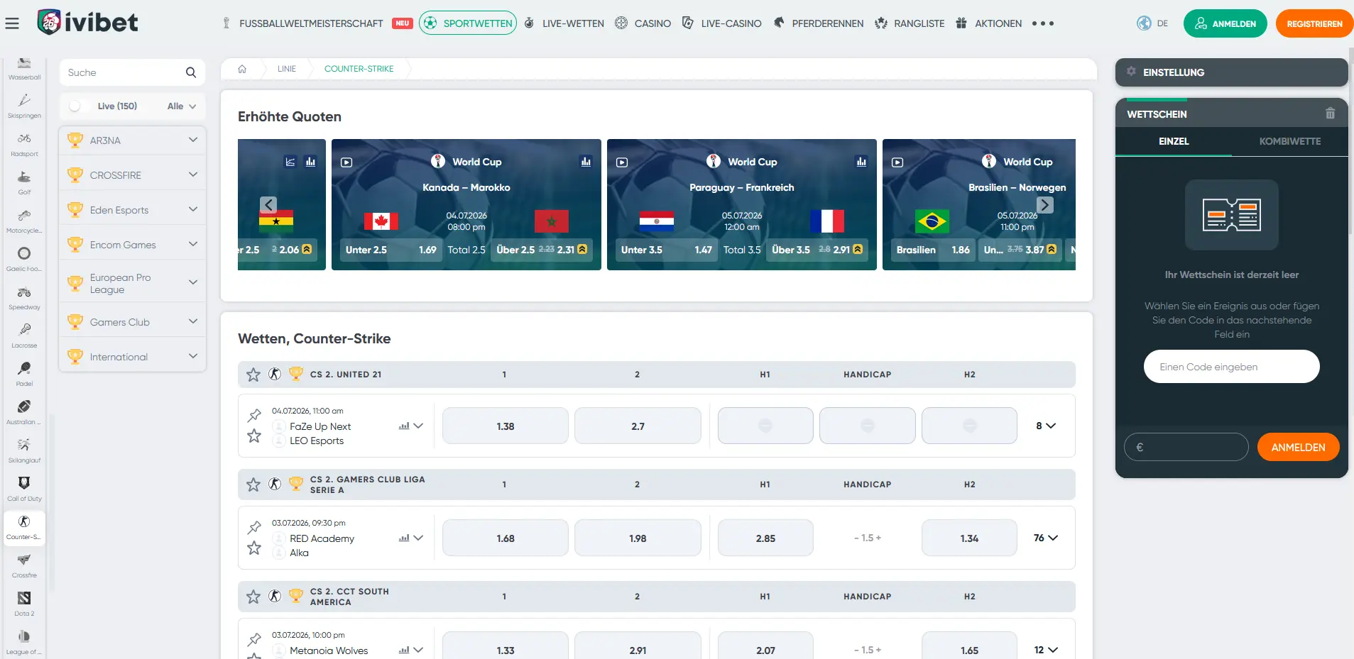This screenshot has width=1354, height=659.
Task: Open the three-dots more menu
Action: (x=1042, y=23)
